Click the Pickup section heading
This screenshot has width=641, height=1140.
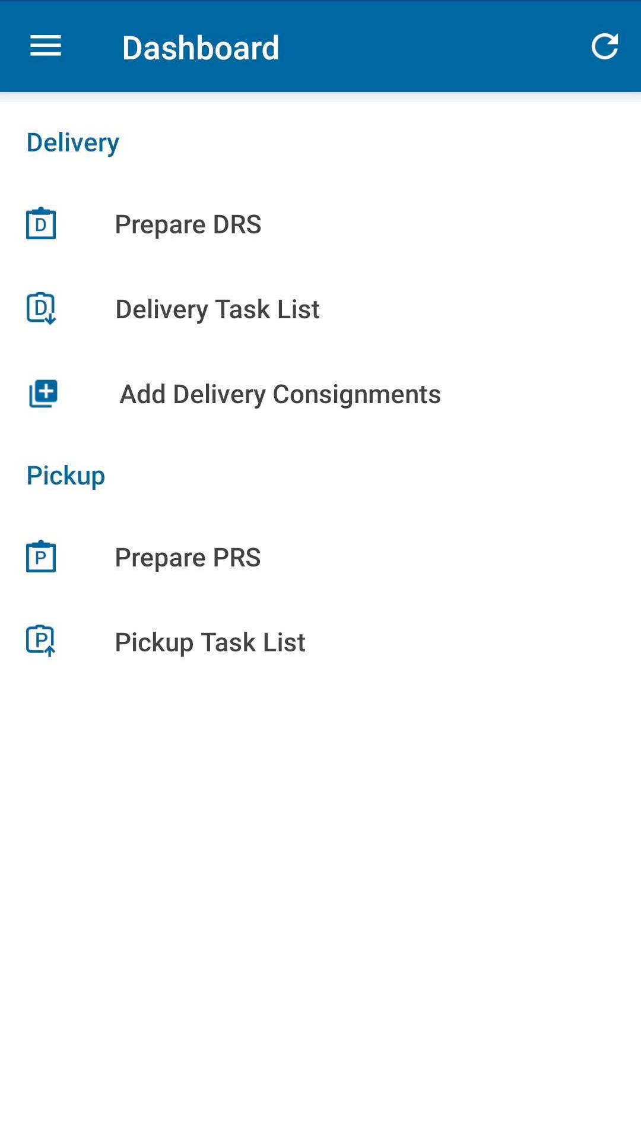click(65, 476)
